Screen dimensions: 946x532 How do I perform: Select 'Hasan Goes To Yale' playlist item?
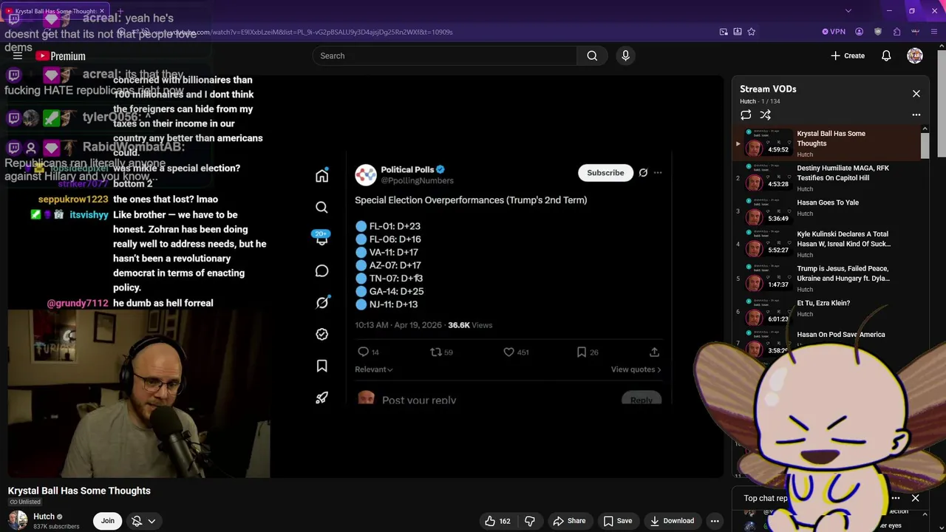(x=826, y=213)
